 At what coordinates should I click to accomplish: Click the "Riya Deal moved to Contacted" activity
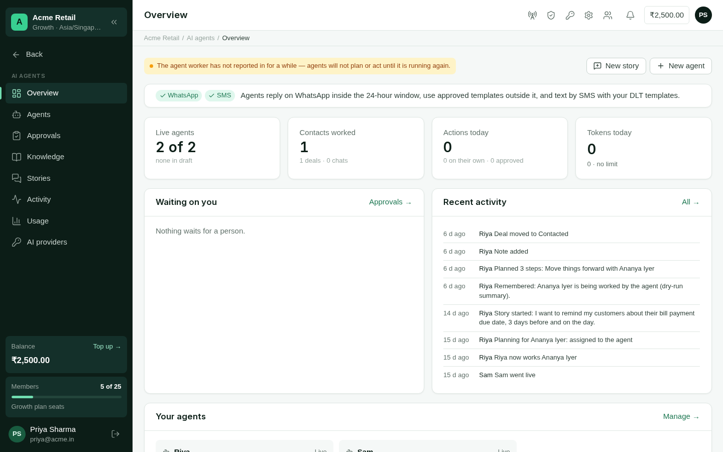point(571,234)
